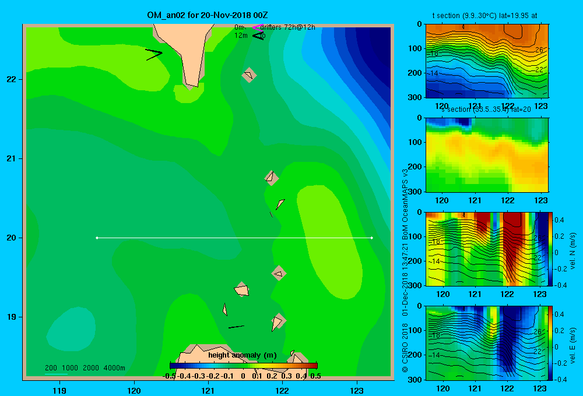Click the '12m' legend label
The image size is (583, 396).
click(x=241, y=36)
